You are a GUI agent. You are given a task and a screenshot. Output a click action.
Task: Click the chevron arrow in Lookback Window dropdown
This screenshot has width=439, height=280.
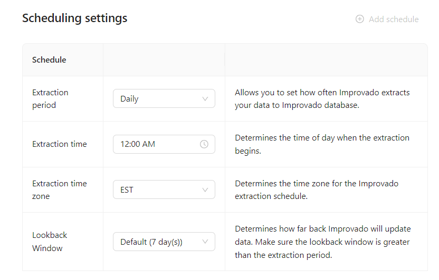tap(205, 242)
